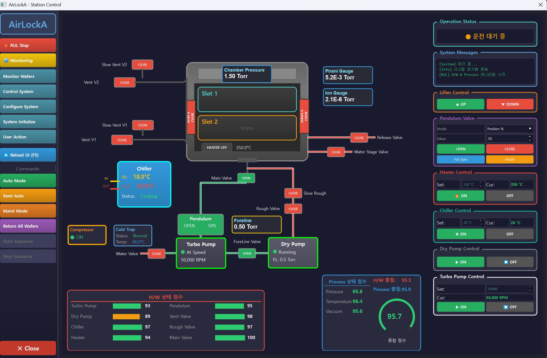547x358 pixels.
Task: Click the AirLockA app icon in title bar
Action: click(x=4, y=5)
